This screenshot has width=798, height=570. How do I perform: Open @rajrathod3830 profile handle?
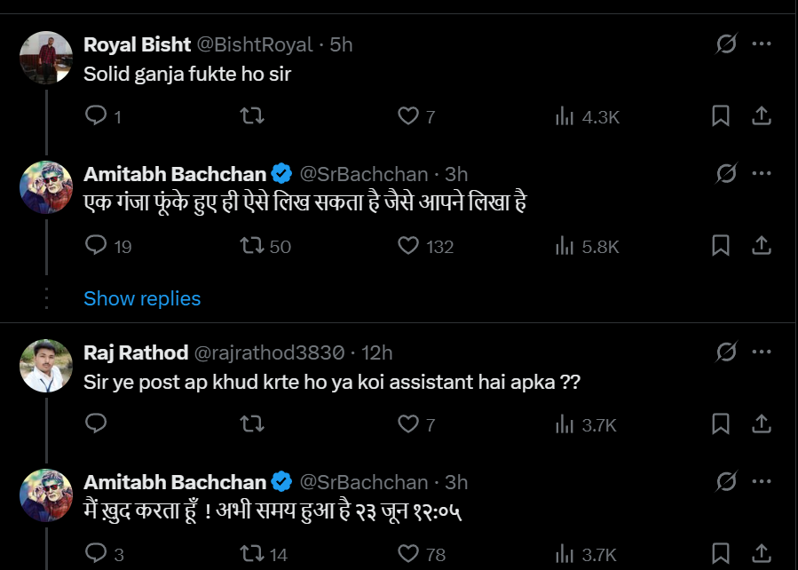coord(269,352)
